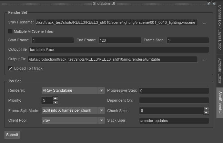Close the ShotSubmitUI panel
This screenshot has height=143, width=223.
[214, 3]
